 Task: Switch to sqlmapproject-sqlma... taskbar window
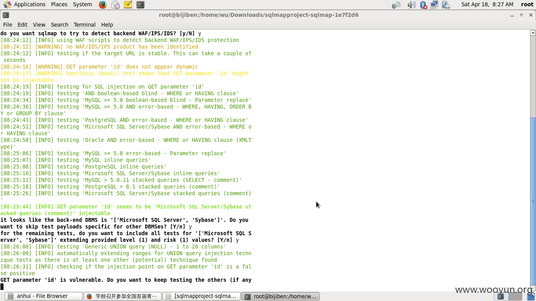click(201, 296)
